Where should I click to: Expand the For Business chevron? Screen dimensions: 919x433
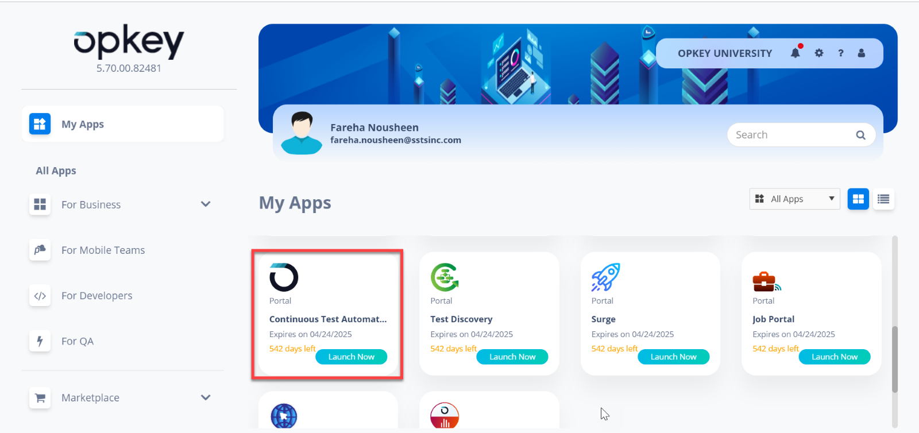pos(206,204)
